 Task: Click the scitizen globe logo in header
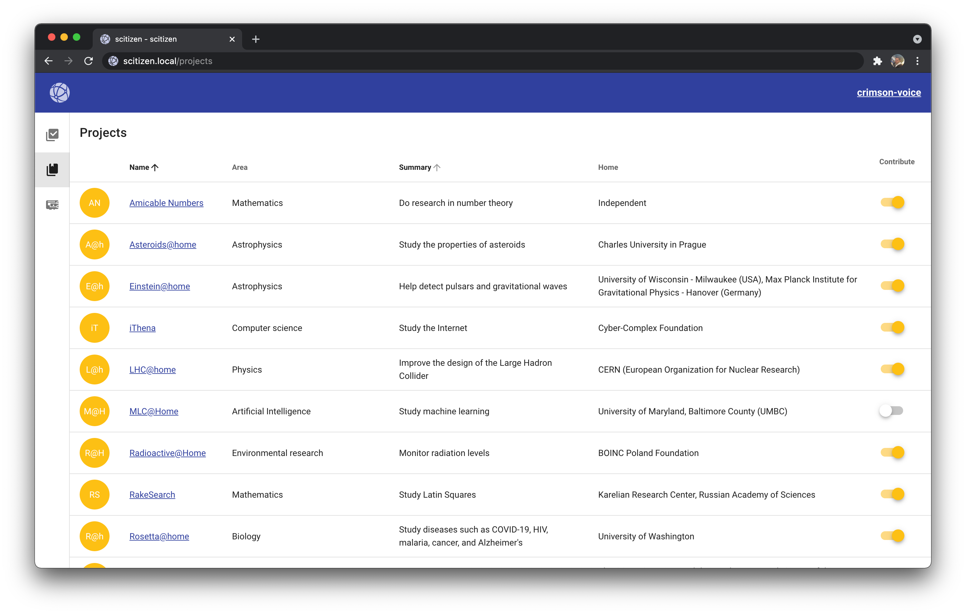click(x=59, y=93)
